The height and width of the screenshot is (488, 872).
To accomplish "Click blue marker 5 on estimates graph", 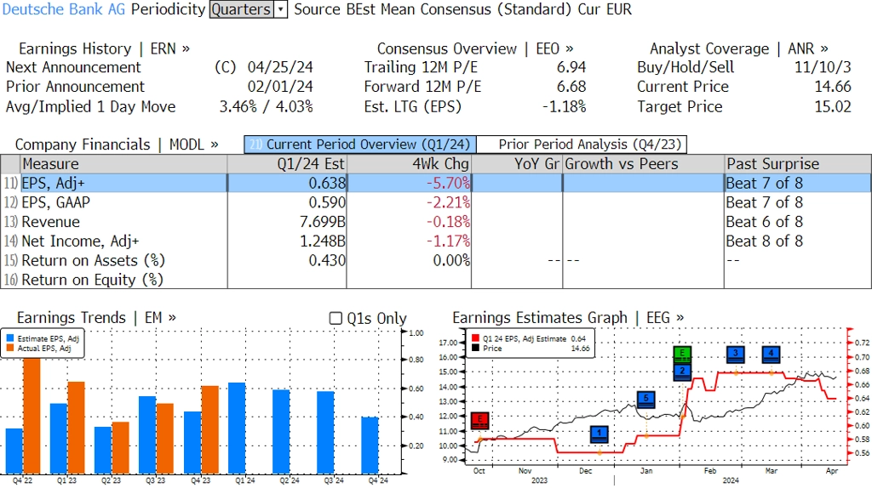I will 646,400.
